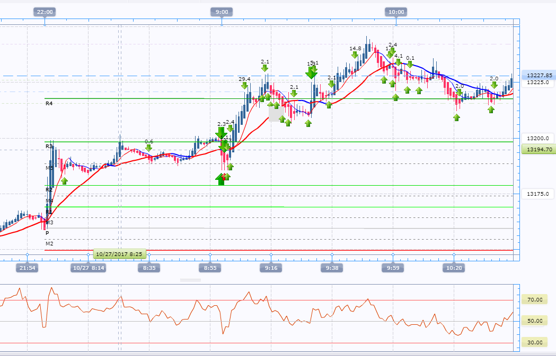The width and height of the screenshot is (556, 356).
Task: Select the sell arrow labeled 0.1
Action: 410,64
